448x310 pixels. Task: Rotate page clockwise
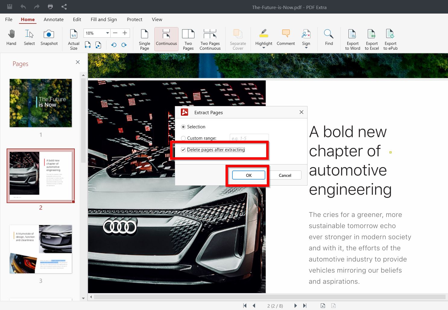[124, 45]
